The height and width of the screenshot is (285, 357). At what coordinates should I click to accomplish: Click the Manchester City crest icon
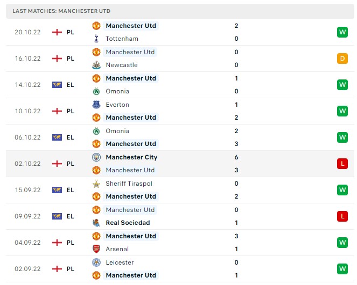point(96,157)
